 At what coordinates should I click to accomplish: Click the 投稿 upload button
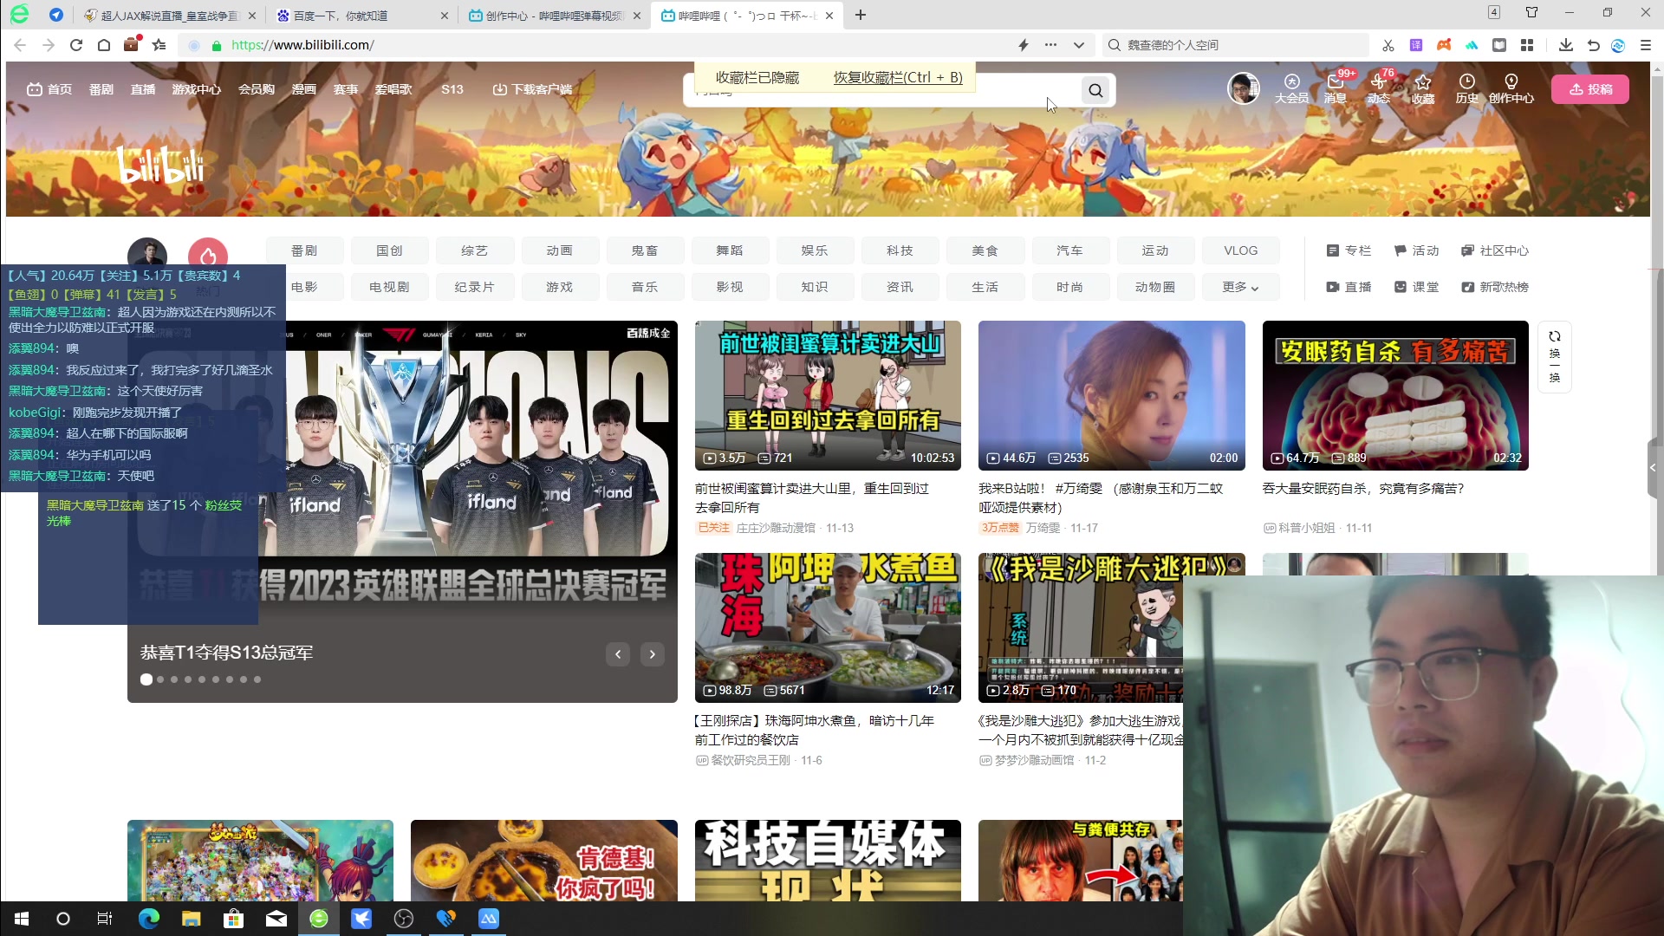(1590, 89)
